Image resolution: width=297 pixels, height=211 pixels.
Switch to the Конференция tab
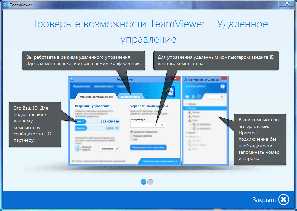(x=131, y=96)
